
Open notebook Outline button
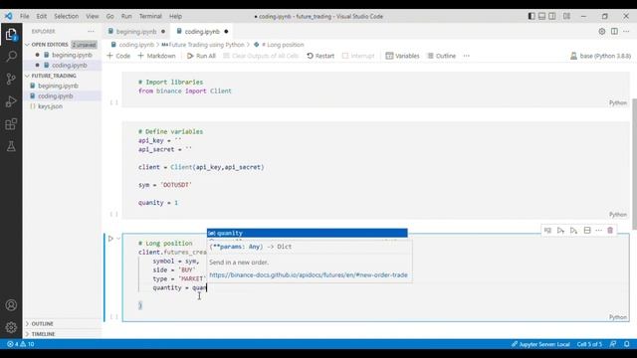point(442,56)
